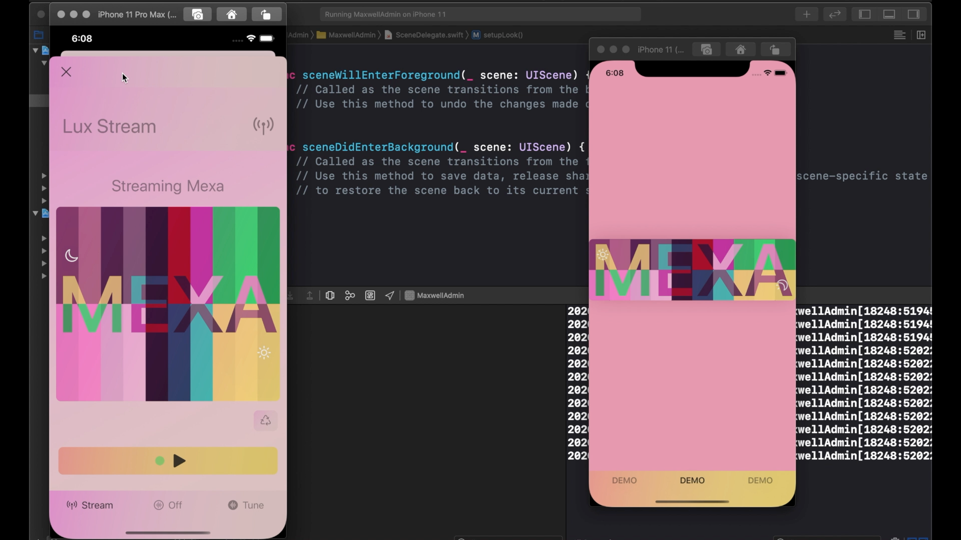Tap the sun icon on the iPhone 11 banner

point(603,254)
